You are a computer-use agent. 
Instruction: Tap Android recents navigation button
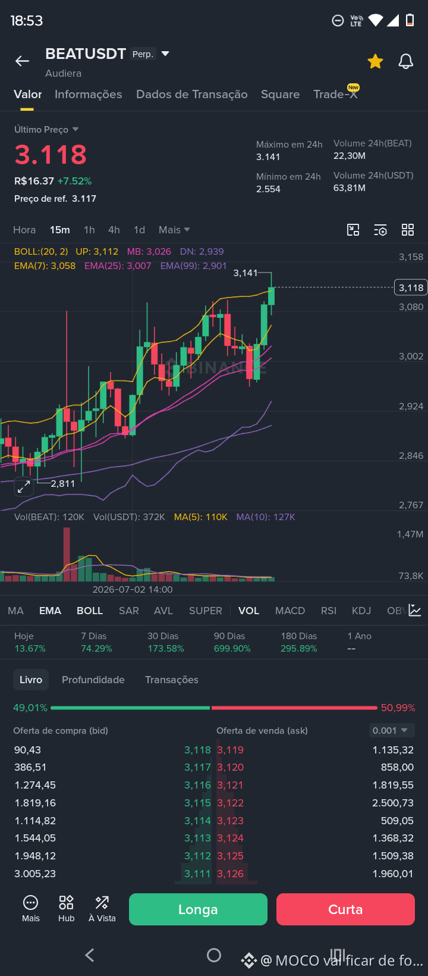(338, 954)
